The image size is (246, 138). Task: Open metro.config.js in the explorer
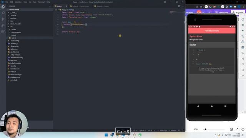pos(16,74)
